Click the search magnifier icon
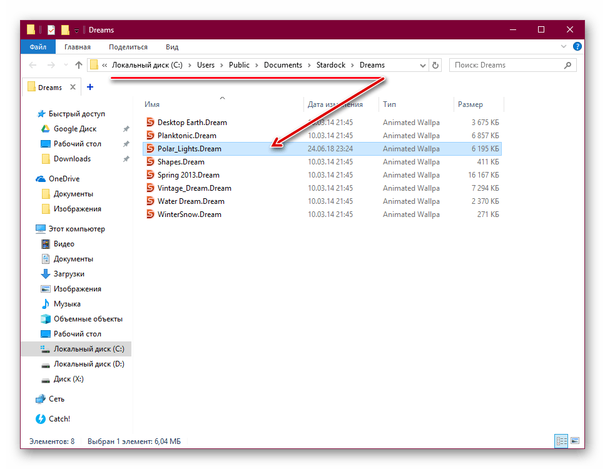This screenshot has height=469, width=605. pos(567,65)
